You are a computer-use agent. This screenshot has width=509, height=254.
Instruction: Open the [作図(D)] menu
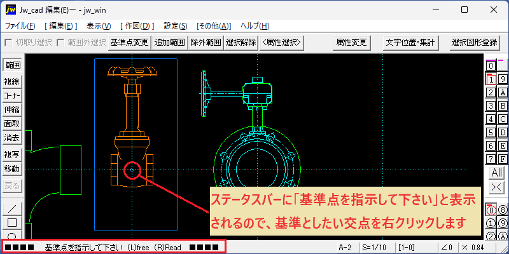pyautogui.click(x=137, y=26)
